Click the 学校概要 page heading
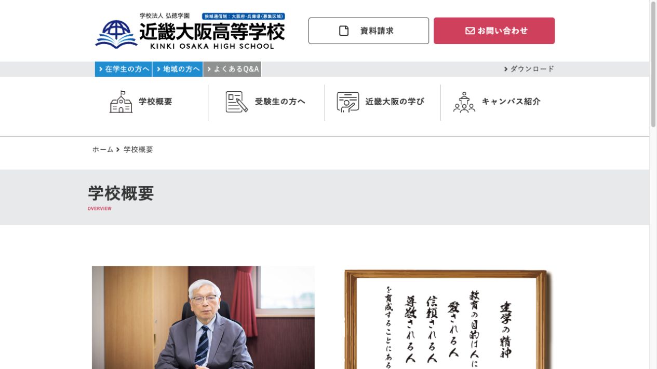Image resolution: width=657 pixels, height=369 pixels. 121,193
